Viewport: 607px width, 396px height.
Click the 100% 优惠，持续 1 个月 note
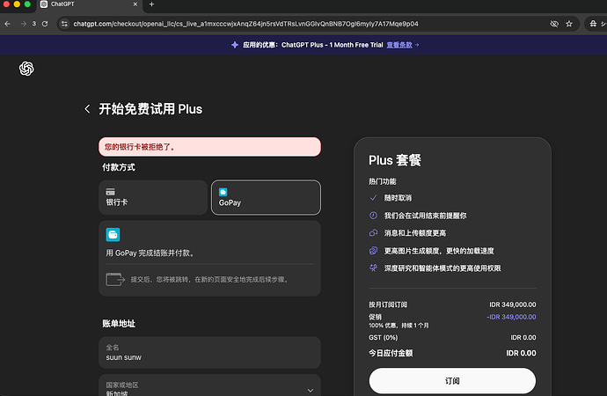[x=399, y=326]
